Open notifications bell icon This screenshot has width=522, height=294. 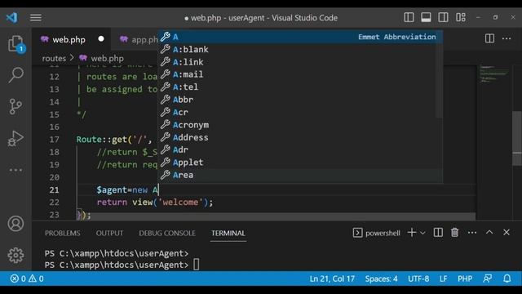507,278
